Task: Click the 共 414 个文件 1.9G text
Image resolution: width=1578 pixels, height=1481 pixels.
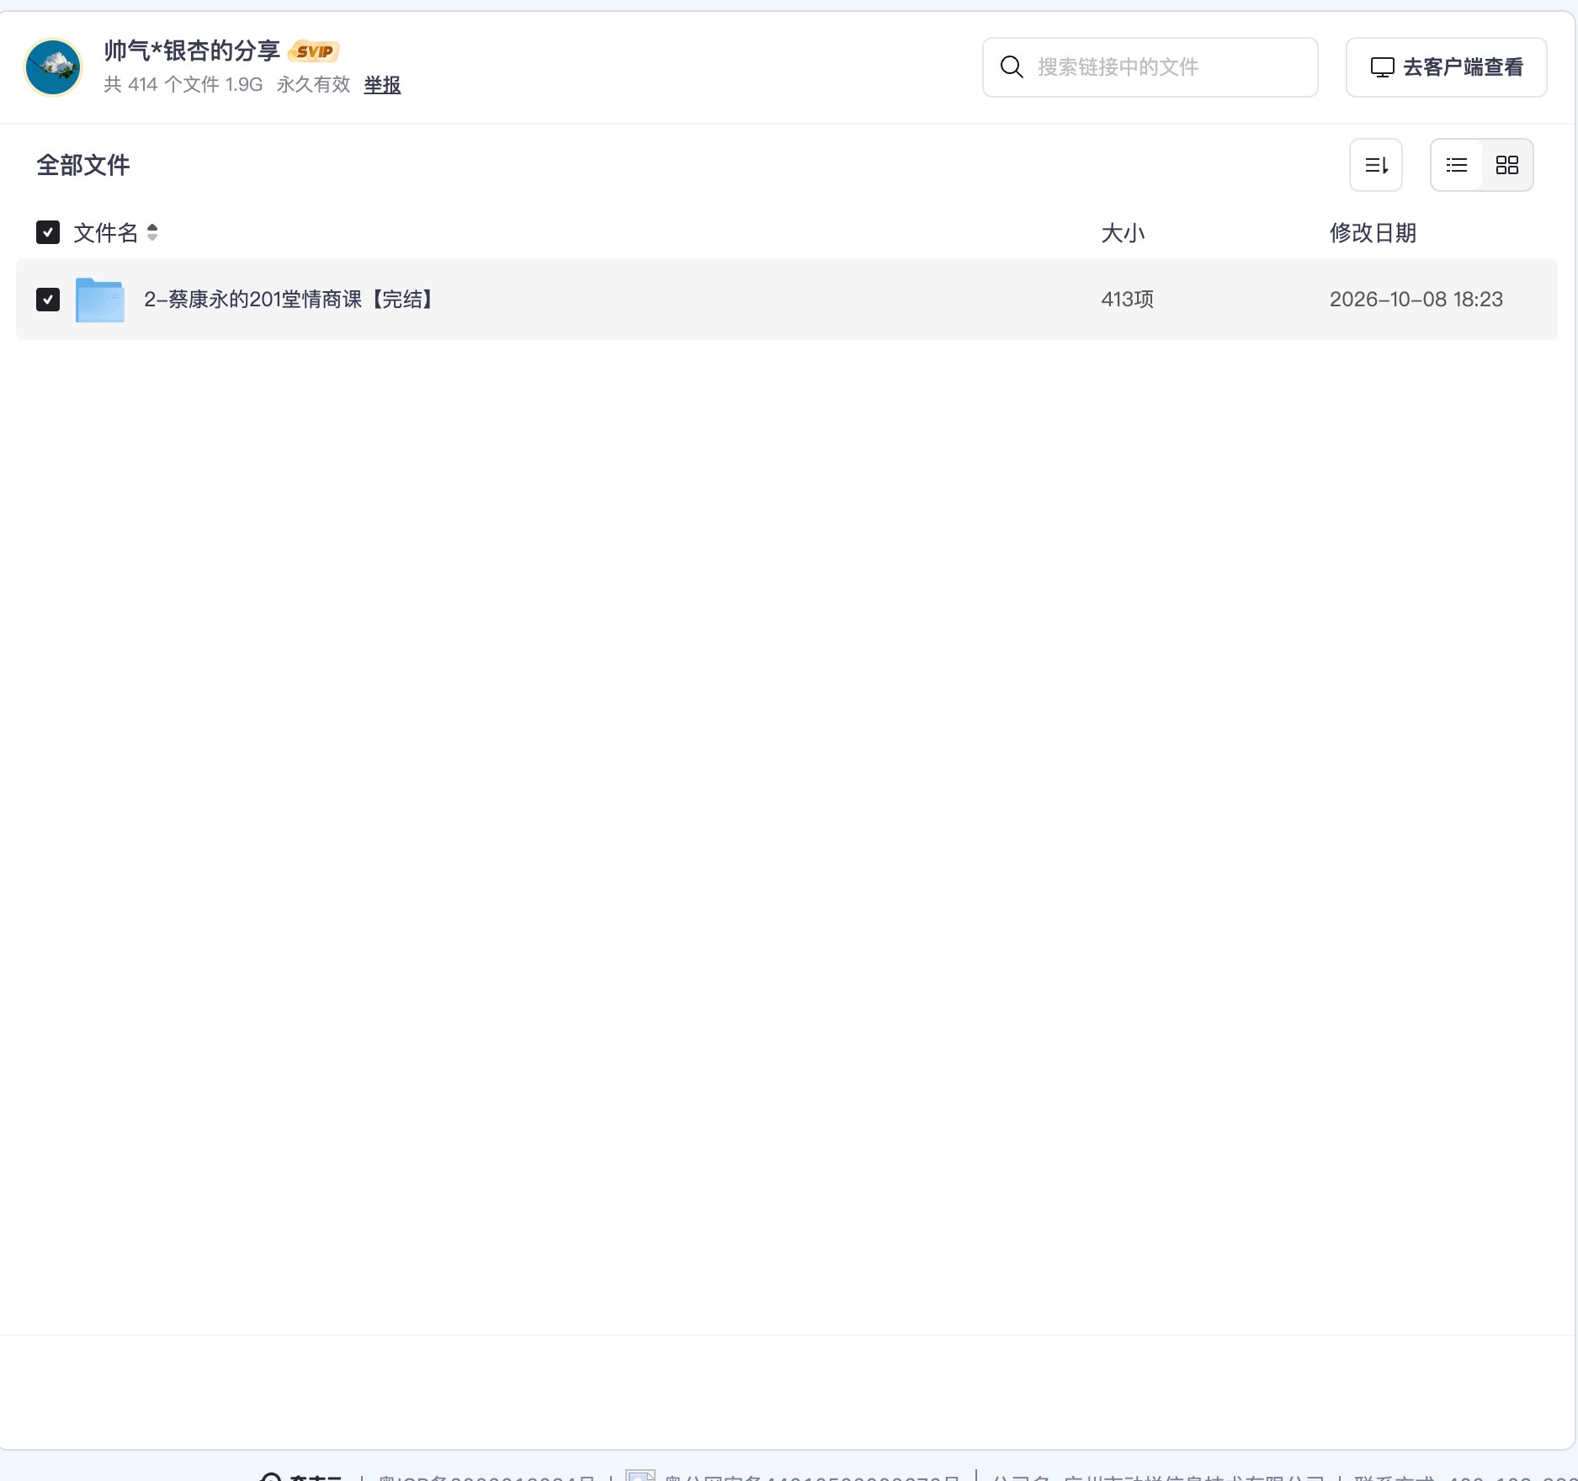Action: 183,85
